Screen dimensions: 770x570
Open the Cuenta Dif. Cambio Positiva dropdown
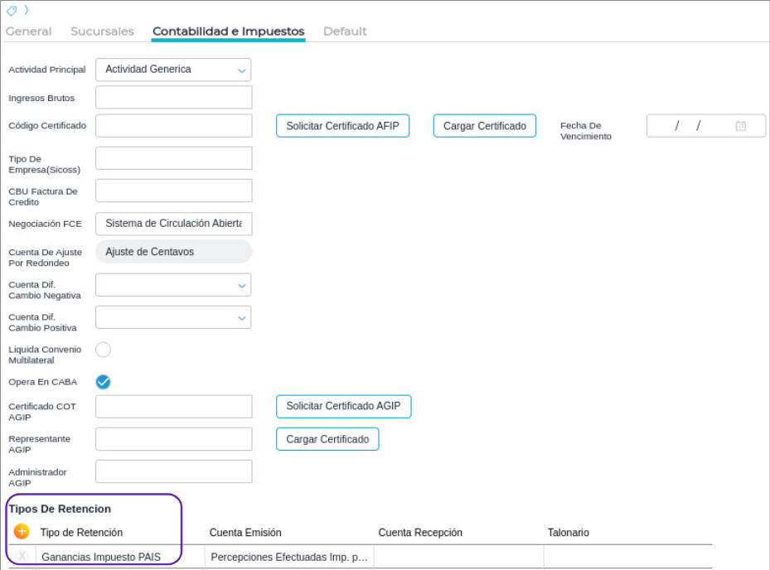[x=242, y=317]
